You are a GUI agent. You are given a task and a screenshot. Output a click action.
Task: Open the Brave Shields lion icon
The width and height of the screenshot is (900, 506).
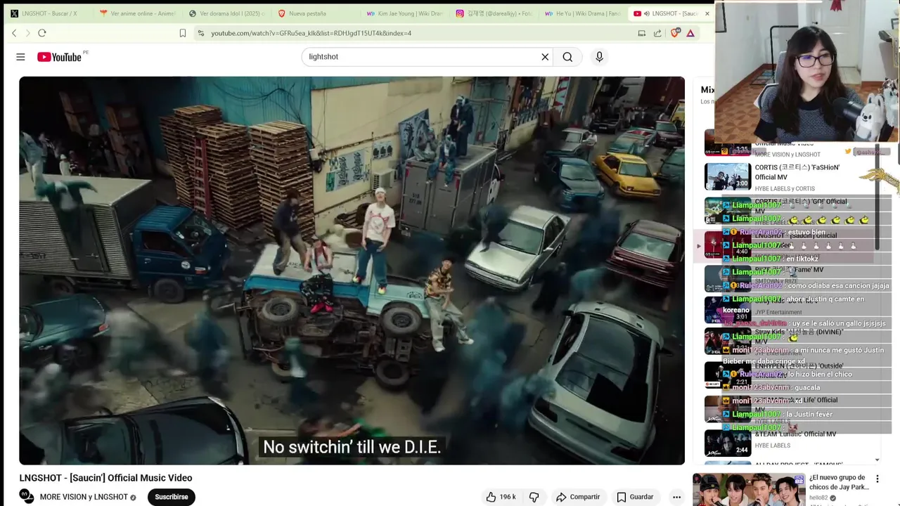675,33
